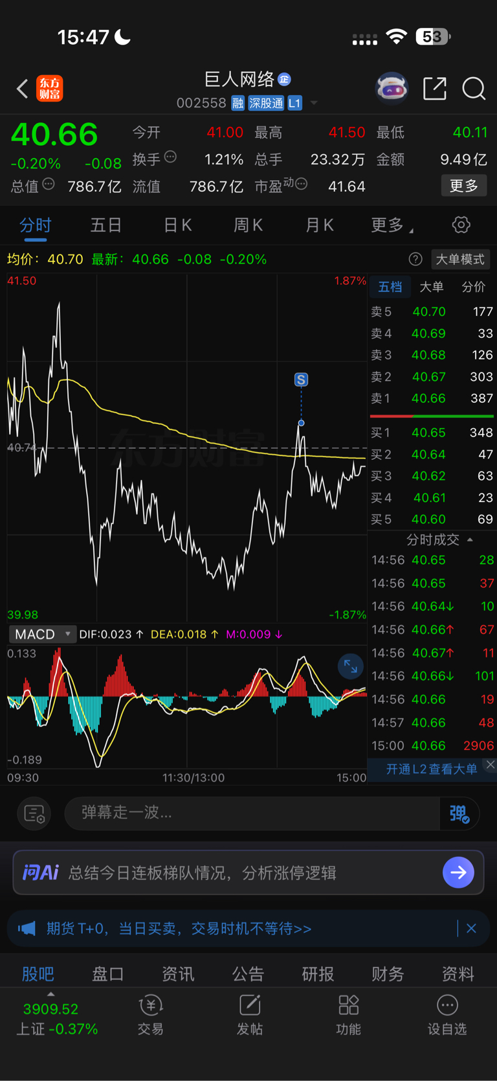
Task: Switch to the 周K tab
Action: click(248, 225)
